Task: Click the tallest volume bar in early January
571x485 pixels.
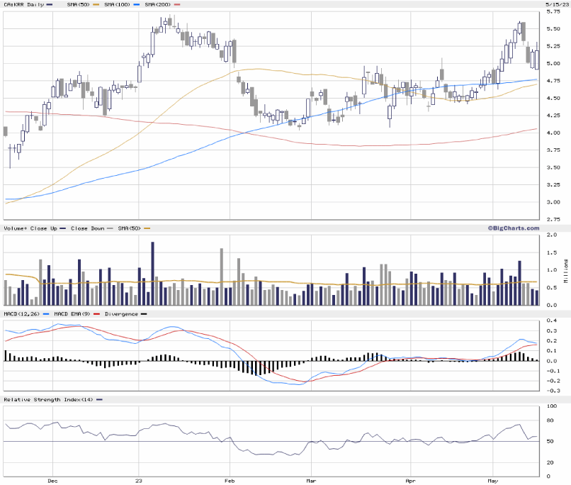Action: pos(152,273)
